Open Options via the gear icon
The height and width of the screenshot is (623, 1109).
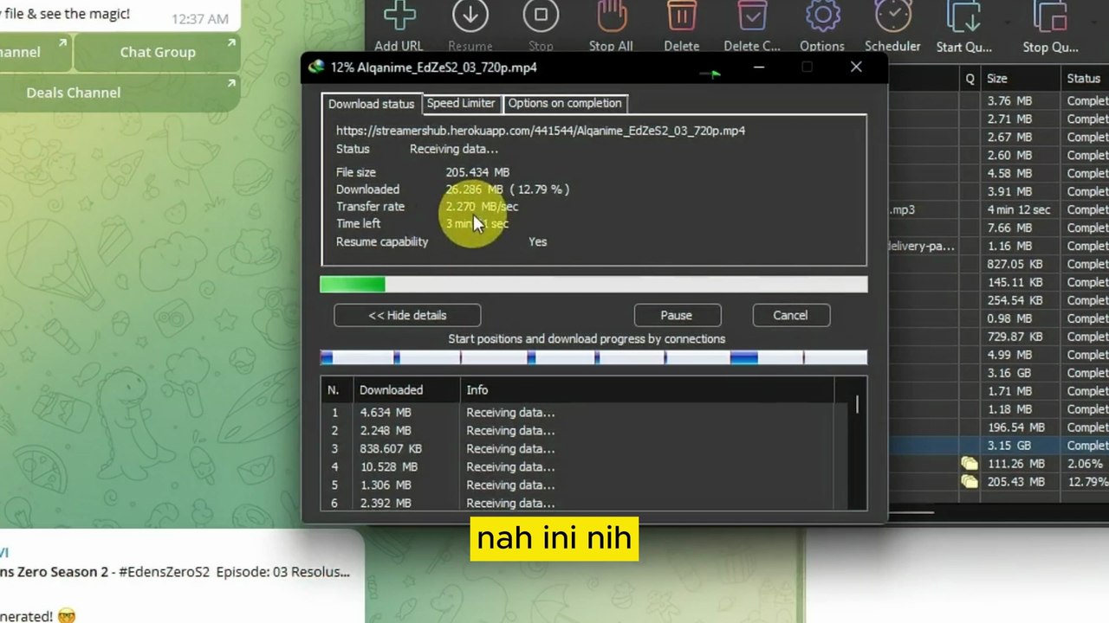pos(822,15)
